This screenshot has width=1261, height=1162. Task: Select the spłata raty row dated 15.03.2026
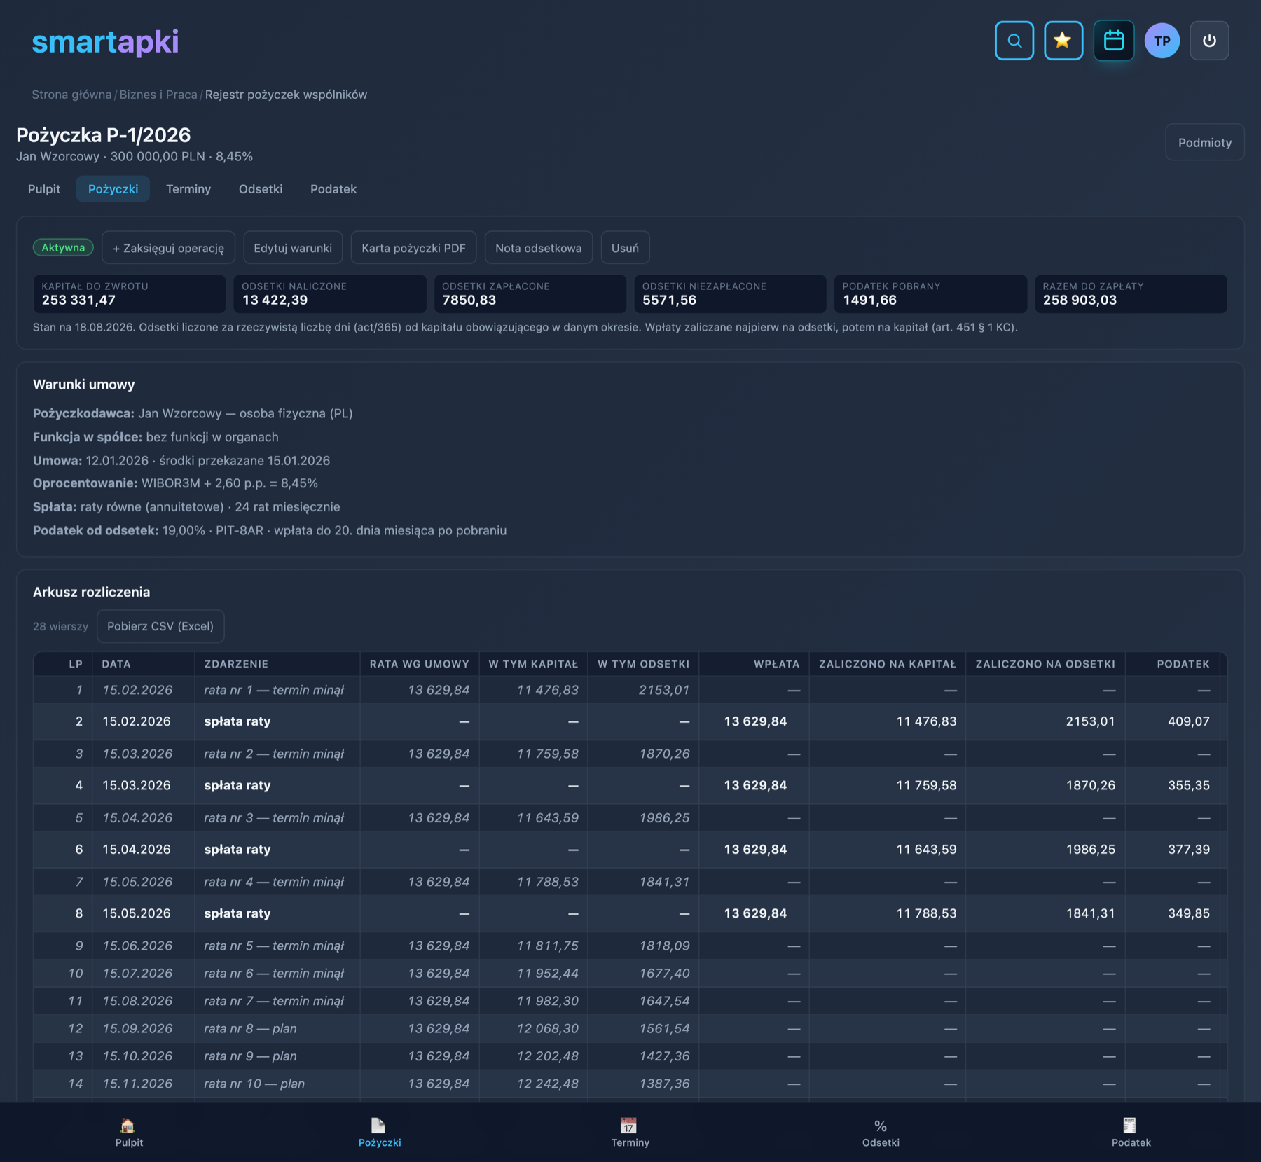click(x=630, y=785)
